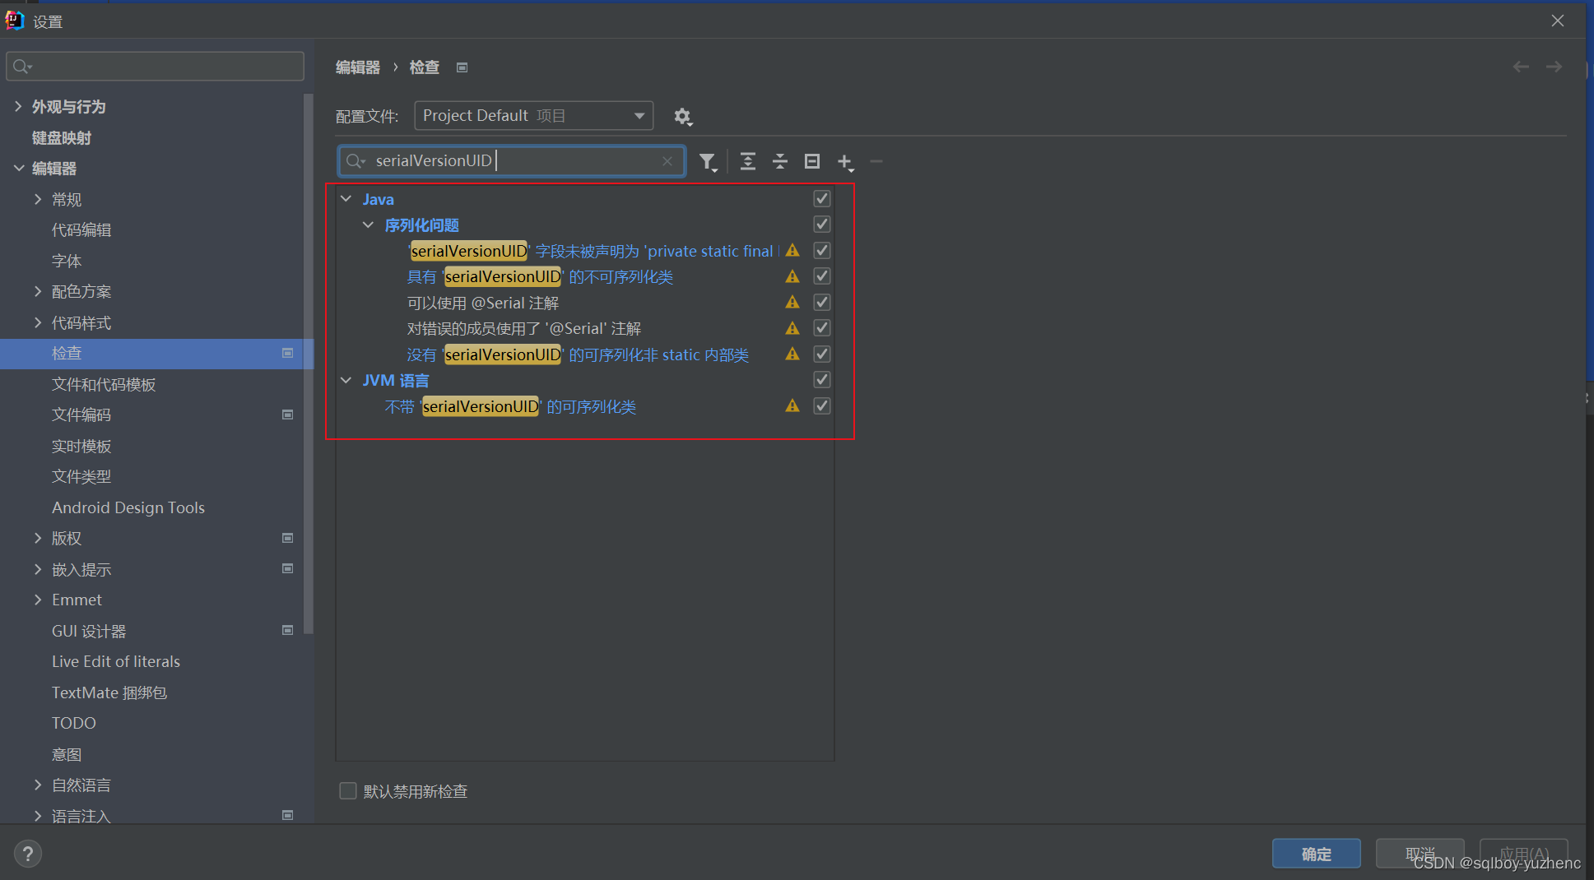The width and height of the screenshot is (1594, 880).
Task: Click the project-level icon beside breadcrumb 检查
Action: point(462,67)
